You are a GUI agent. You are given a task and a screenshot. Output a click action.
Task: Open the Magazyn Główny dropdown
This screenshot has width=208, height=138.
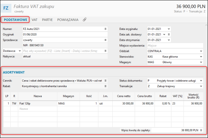[x=201, y=62]
